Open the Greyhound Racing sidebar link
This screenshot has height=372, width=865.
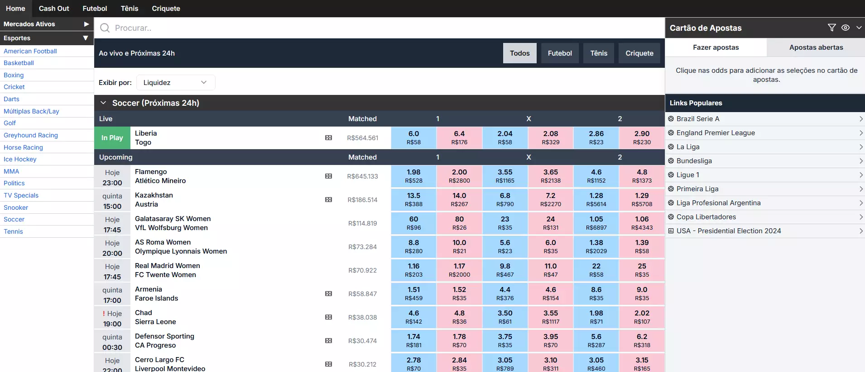31,135
